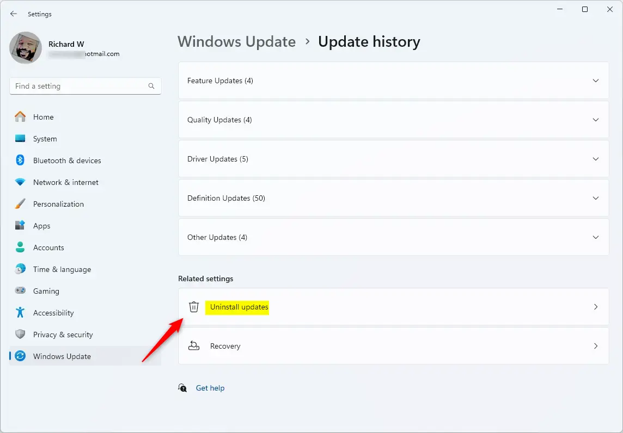
Task: Click the Personalization brush icon
Action: point(21,204)
